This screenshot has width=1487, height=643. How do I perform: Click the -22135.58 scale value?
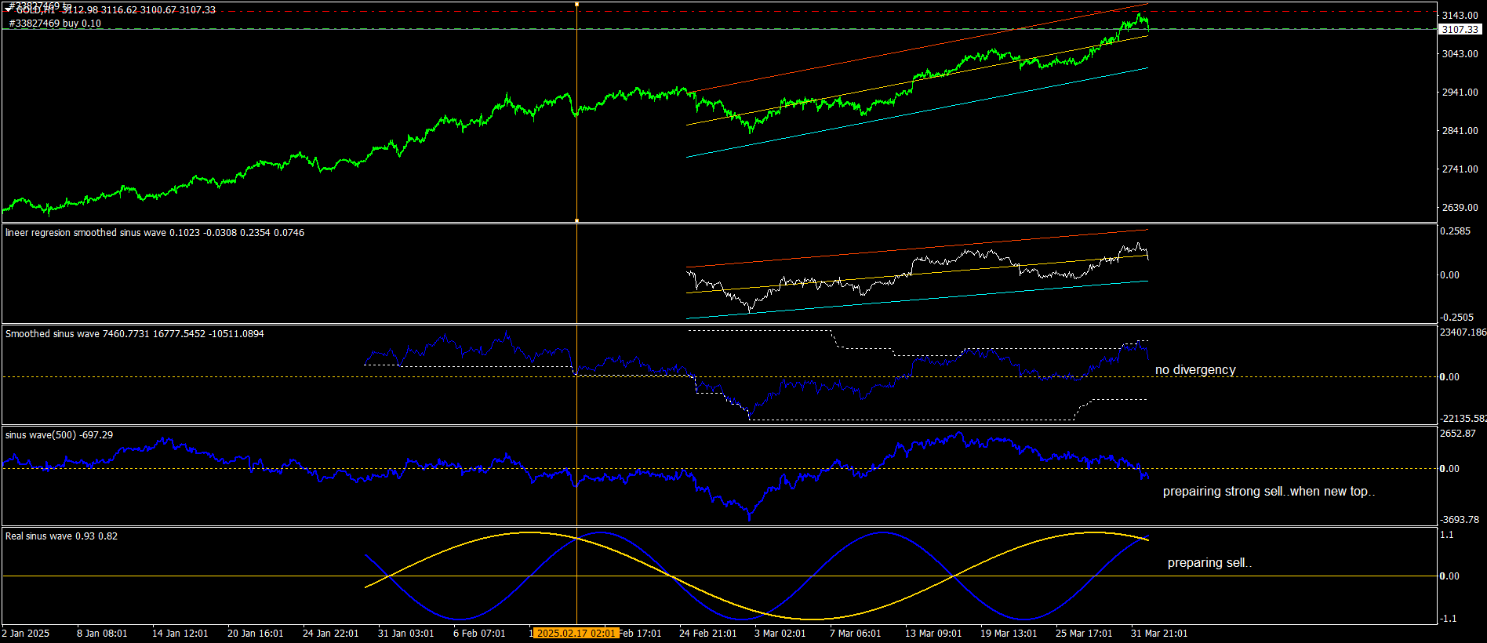(1463, 419)
